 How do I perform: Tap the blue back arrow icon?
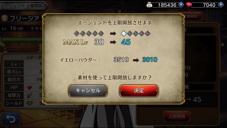click(x=11, y=119)
